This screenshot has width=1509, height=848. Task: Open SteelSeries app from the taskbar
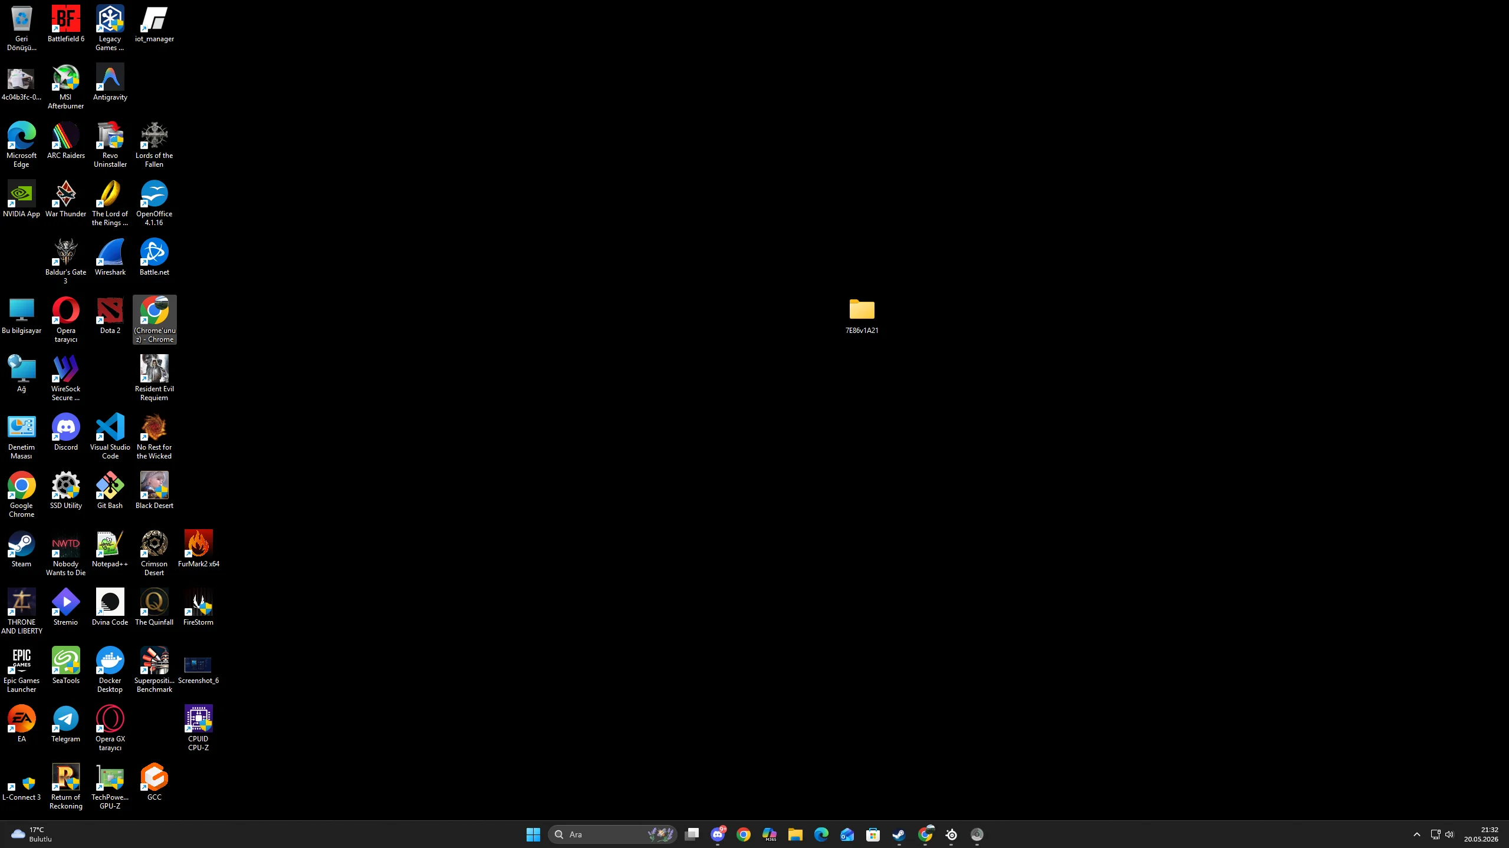951,834
